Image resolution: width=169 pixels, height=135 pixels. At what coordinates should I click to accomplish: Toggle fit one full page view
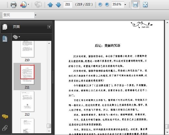coord(145,5)
